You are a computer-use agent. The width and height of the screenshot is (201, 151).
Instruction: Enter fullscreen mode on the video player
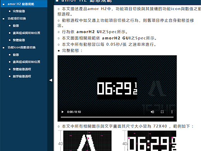(x=162, y=112)
